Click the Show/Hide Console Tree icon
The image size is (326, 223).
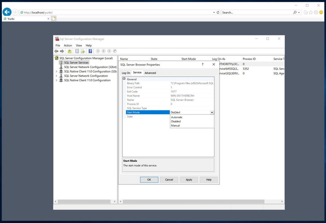point(77,51)
